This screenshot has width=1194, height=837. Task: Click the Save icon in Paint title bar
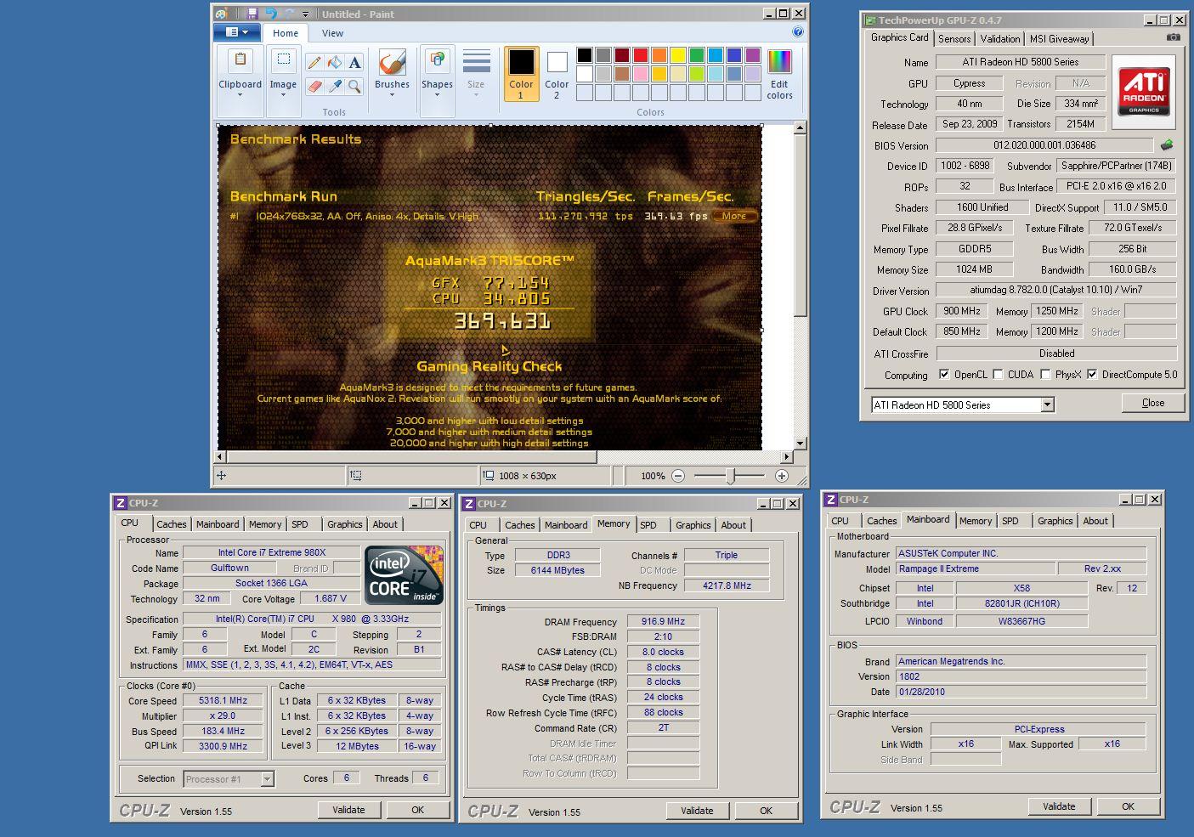(252, 14)
